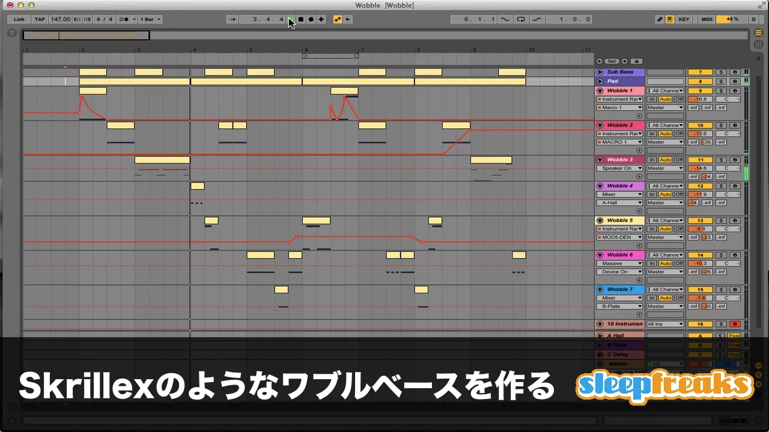Click the tempo phase nudge down icon
Viewport: 769px width, 432px height.
[76, 19]
